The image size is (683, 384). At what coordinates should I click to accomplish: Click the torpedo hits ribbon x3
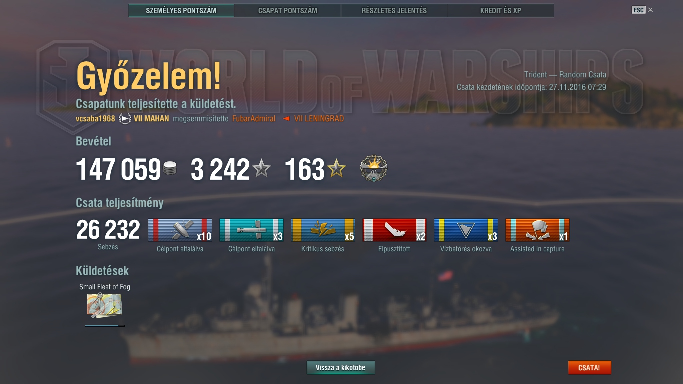251,230
